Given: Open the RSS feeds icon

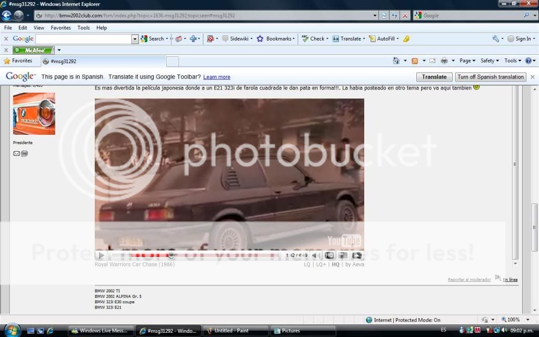Looking at the screenshot, I should [415, 61].
